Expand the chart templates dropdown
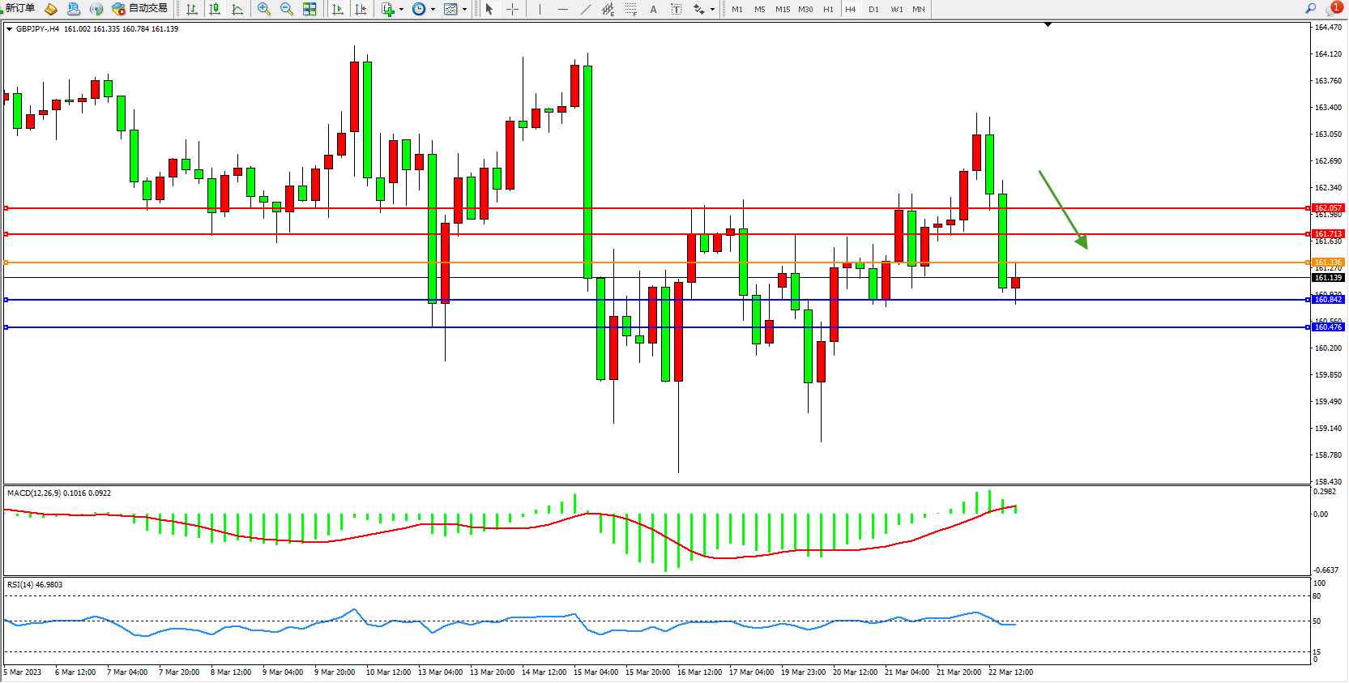Screen dimensions: 1349x683 464,10
